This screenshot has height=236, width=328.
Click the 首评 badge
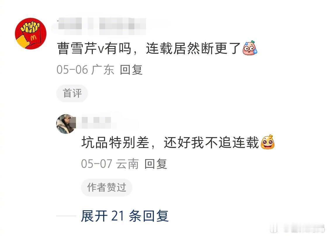click(x=72, y=93)
